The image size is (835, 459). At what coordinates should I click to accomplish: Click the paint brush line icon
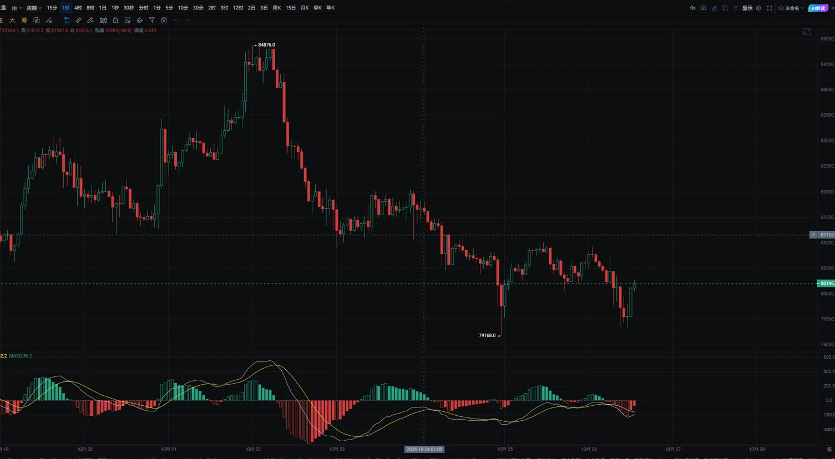[49, 21]
